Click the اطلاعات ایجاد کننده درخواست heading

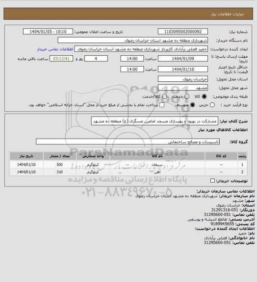click(x=225, y=229)
